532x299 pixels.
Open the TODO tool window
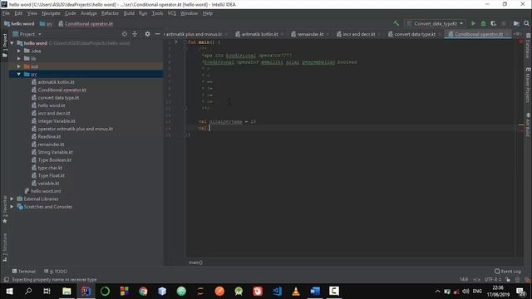click(56, 272)
